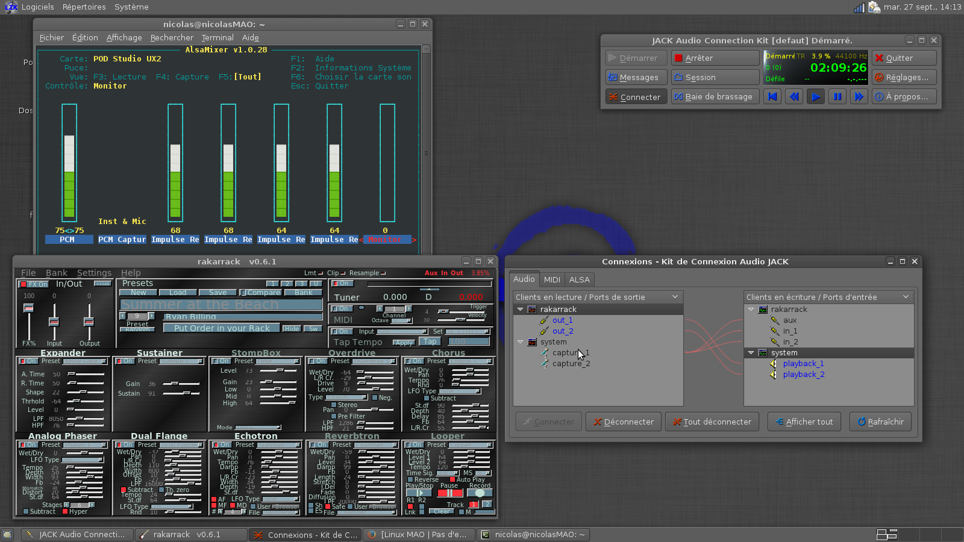Viewport: 964px width, 542px height.
Task: Click the JACK transport fast-forward button
Action: (859, 96)
